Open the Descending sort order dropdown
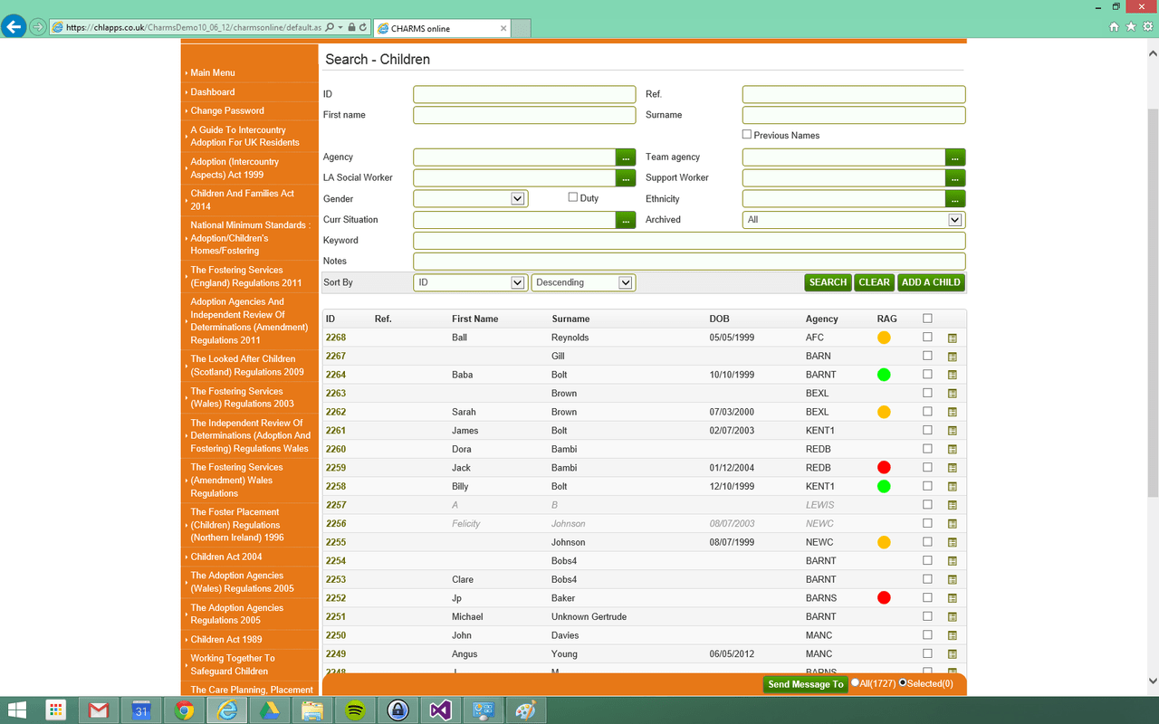 tap(583, 282)
